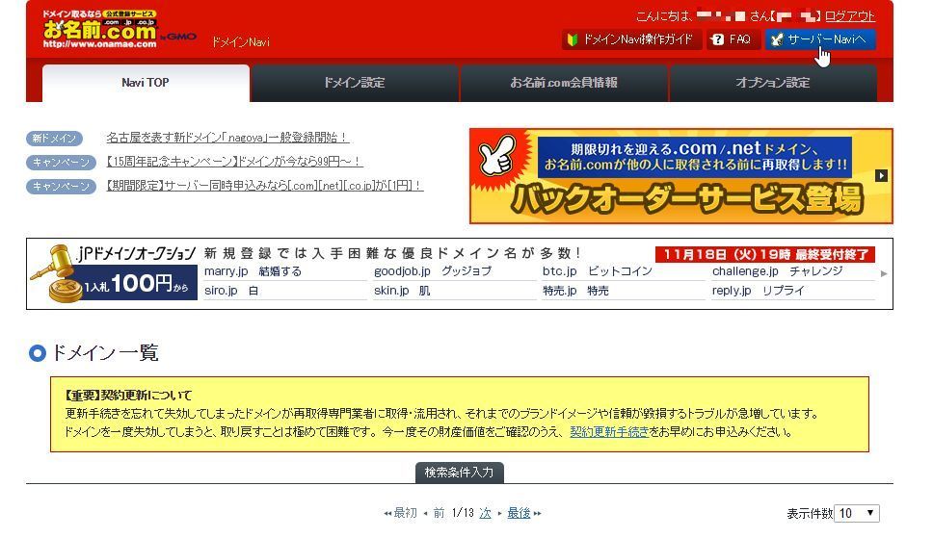Open the オプション設定 tab

tap(773, 83)
